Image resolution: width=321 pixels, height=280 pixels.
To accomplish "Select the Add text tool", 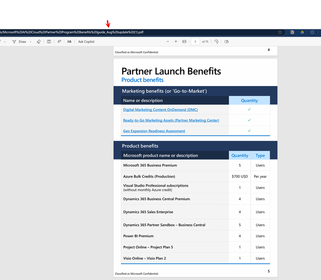I will pos(49,41).
